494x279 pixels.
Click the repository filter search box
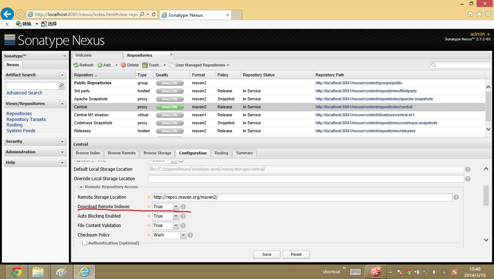pos(461,65)
